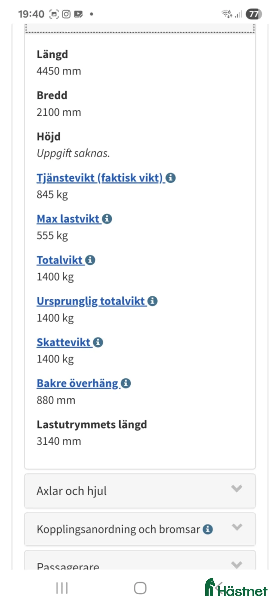Tap info icon on Kopplingsanordning och bromsar
This screenshot has width=280, height=607.
point(208,529)
